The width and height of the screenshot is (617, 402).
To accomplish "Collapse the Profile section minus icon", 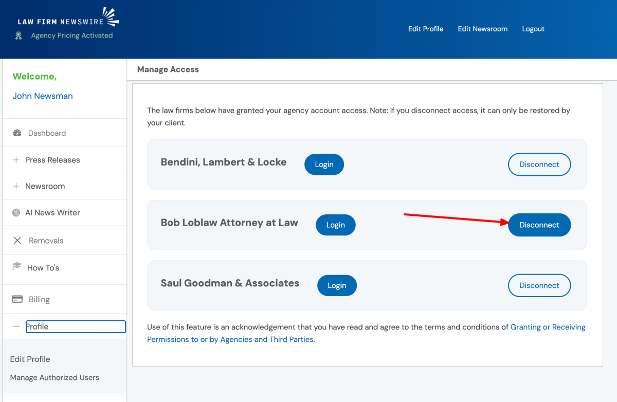I will (x=16, y=326).
